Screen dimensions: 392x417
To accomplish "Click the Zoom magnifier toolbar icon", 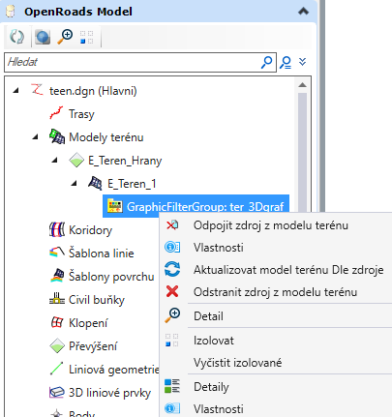I will tap(65, 37).
